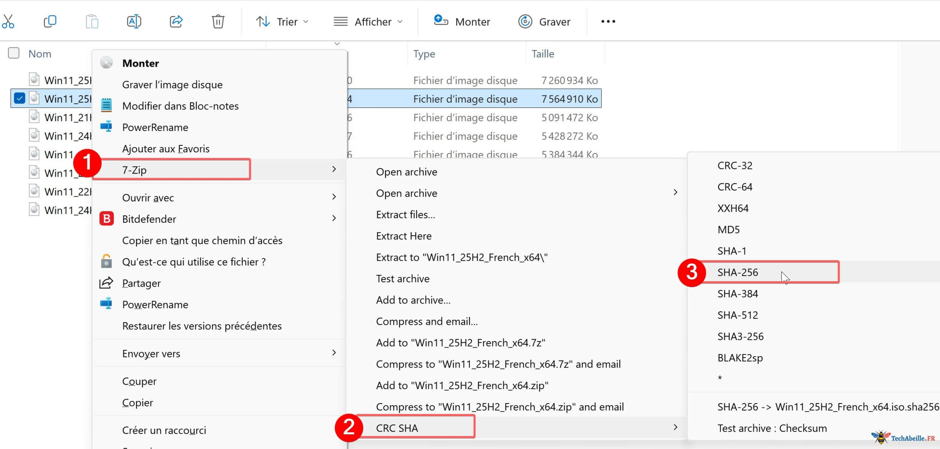Click the PowerRename pipe icon
The width and height of the screenshot is (940, 449).
[x=106, y=127]
